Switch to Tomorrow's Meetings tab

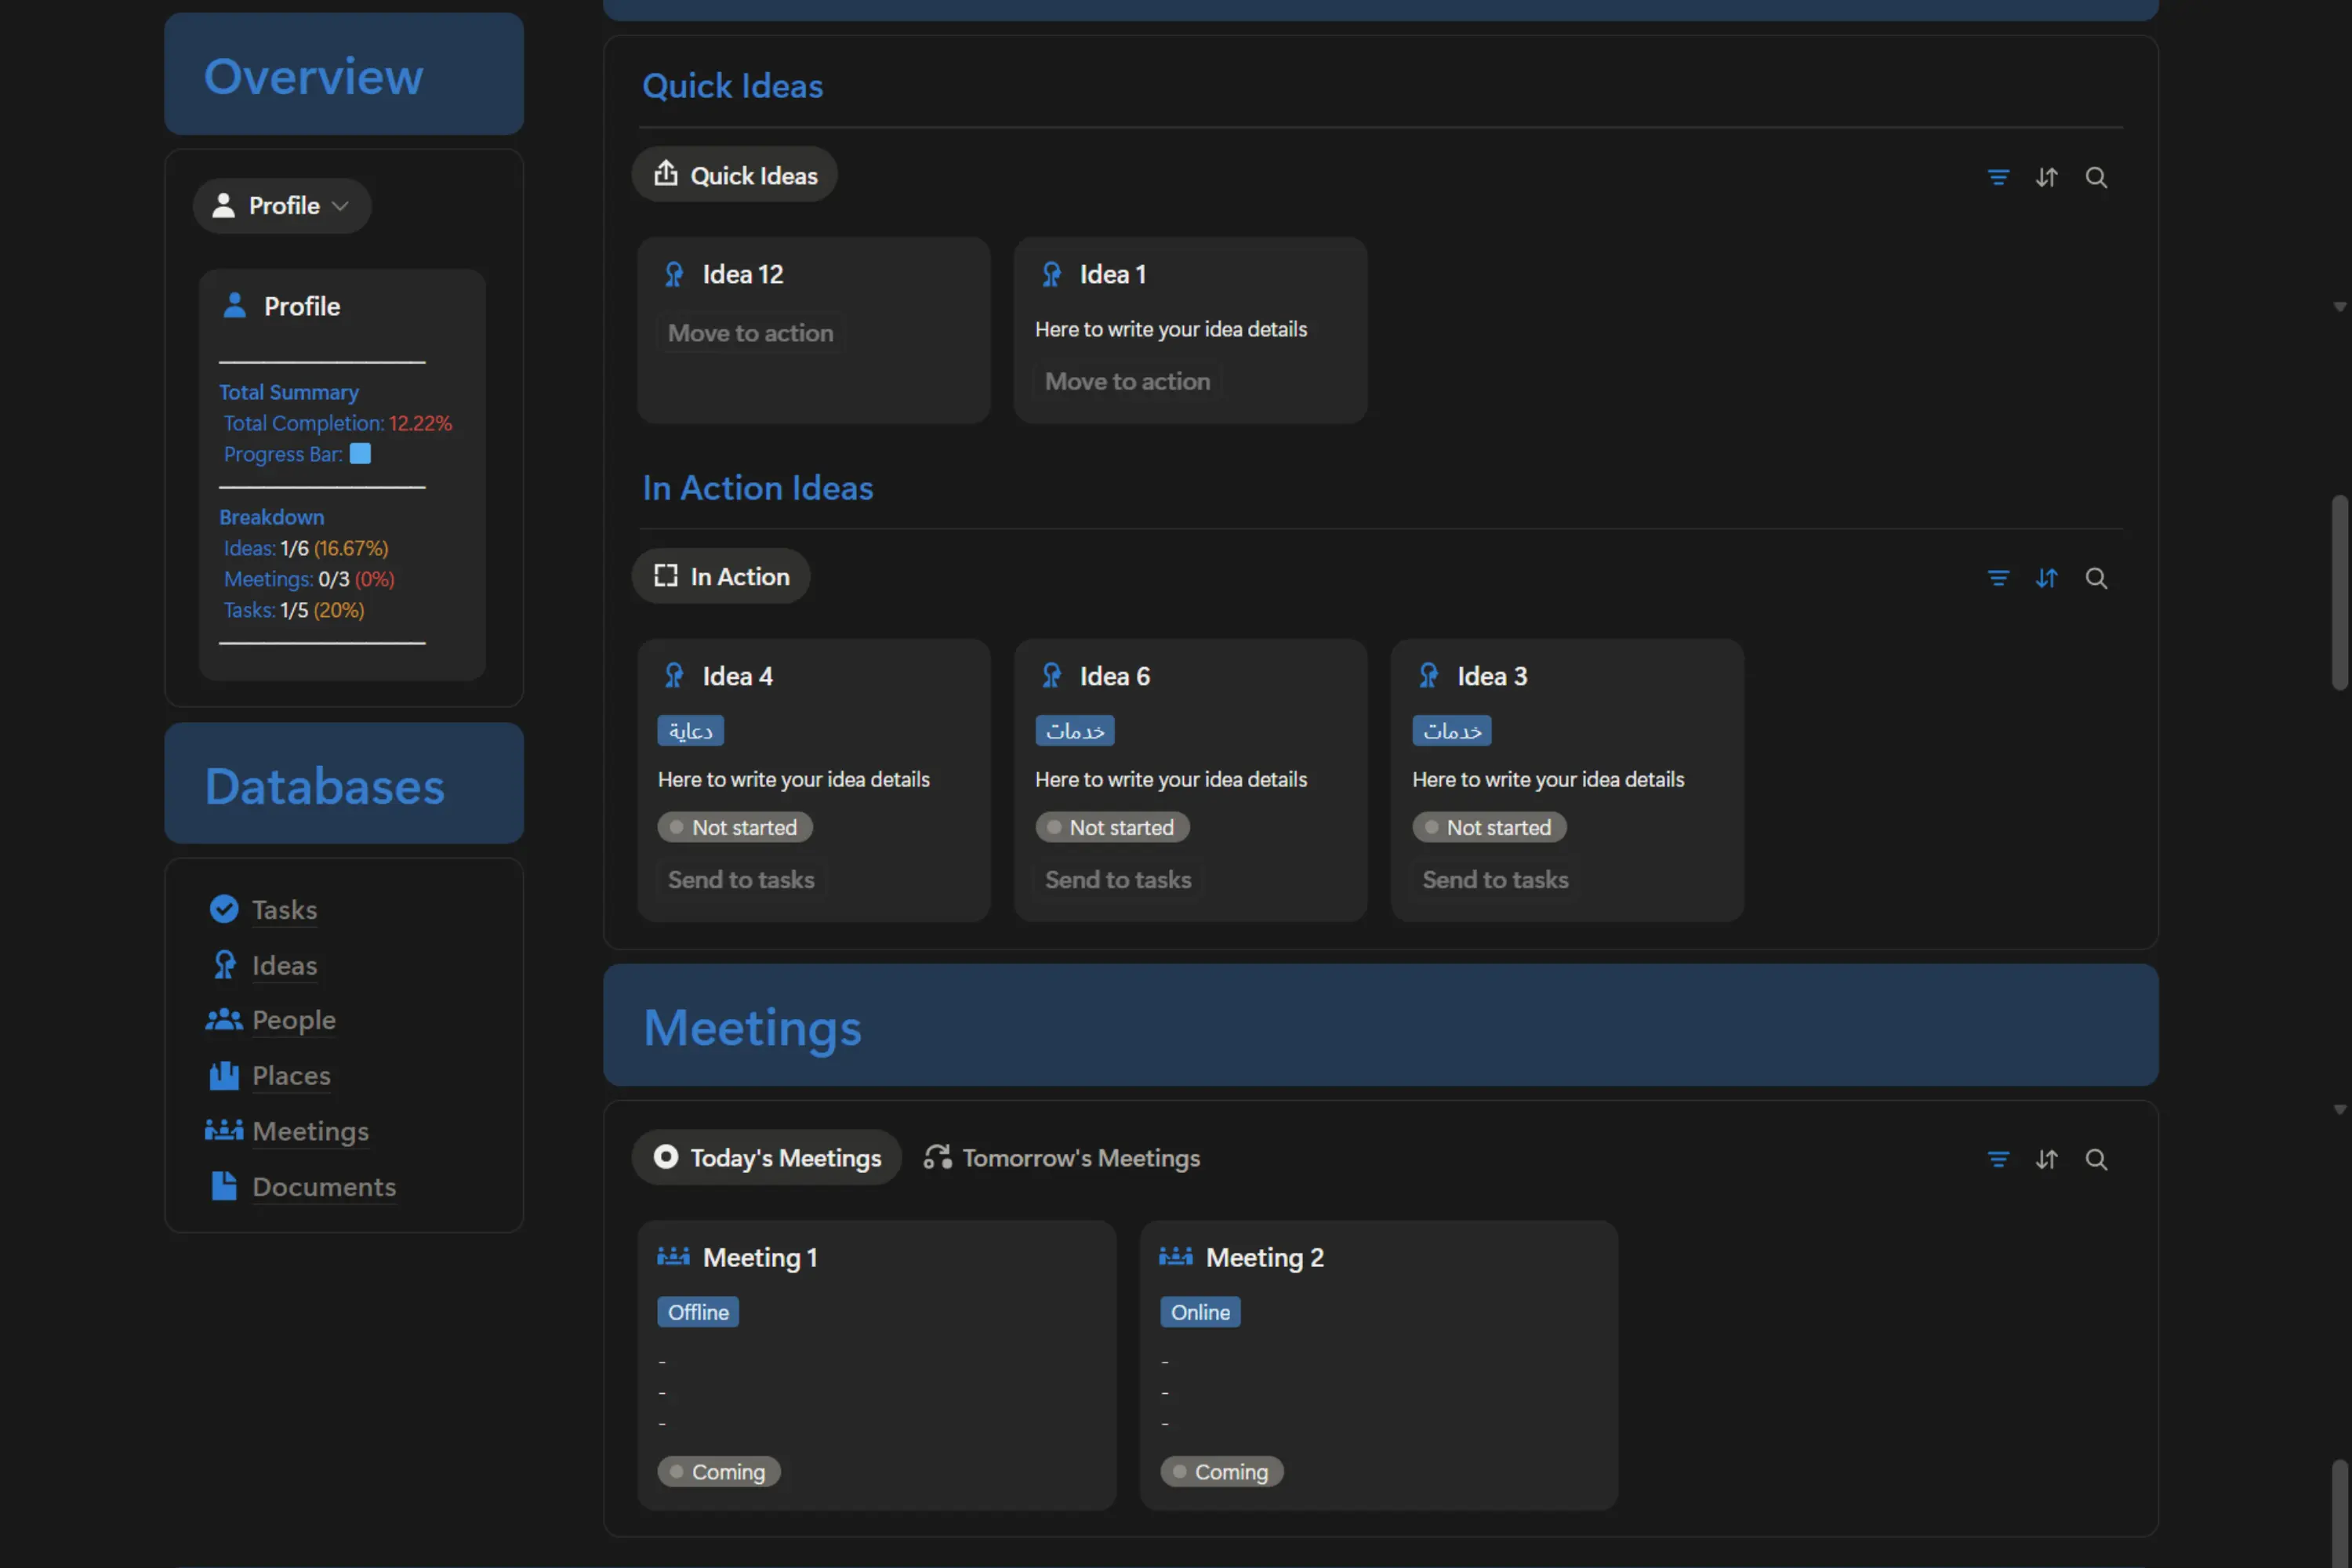[x=1061, y=1158]
